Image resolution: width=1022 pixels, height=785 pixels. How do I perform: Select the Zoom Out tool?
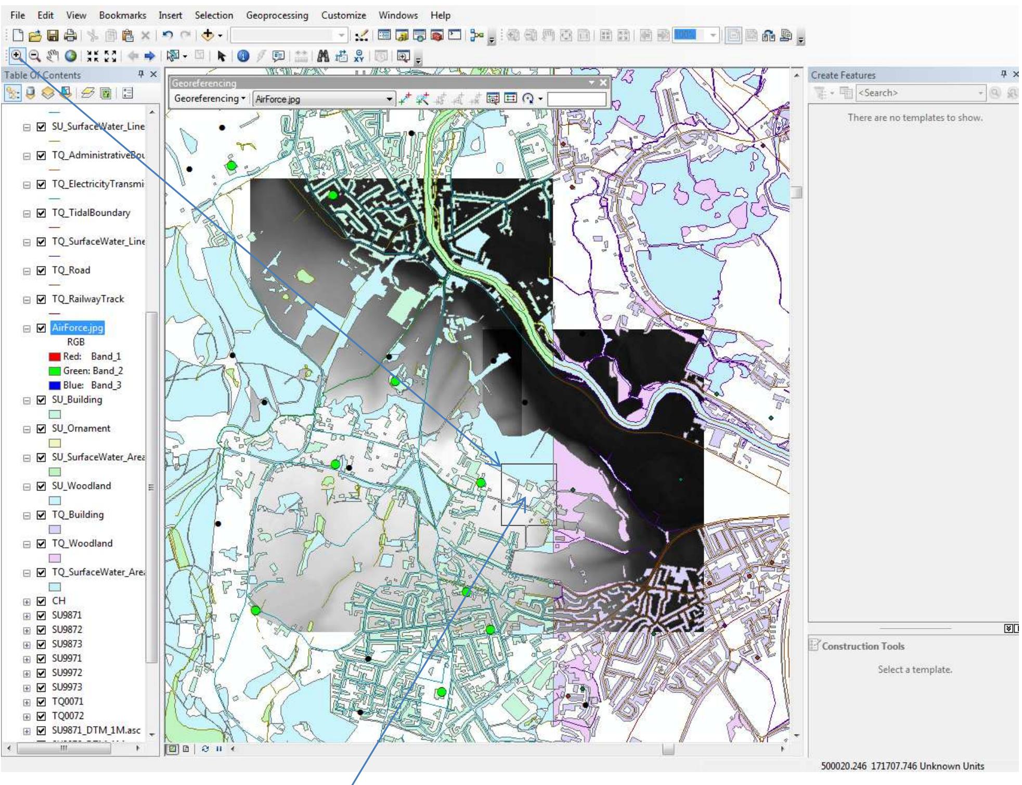(x=34, y=56)
